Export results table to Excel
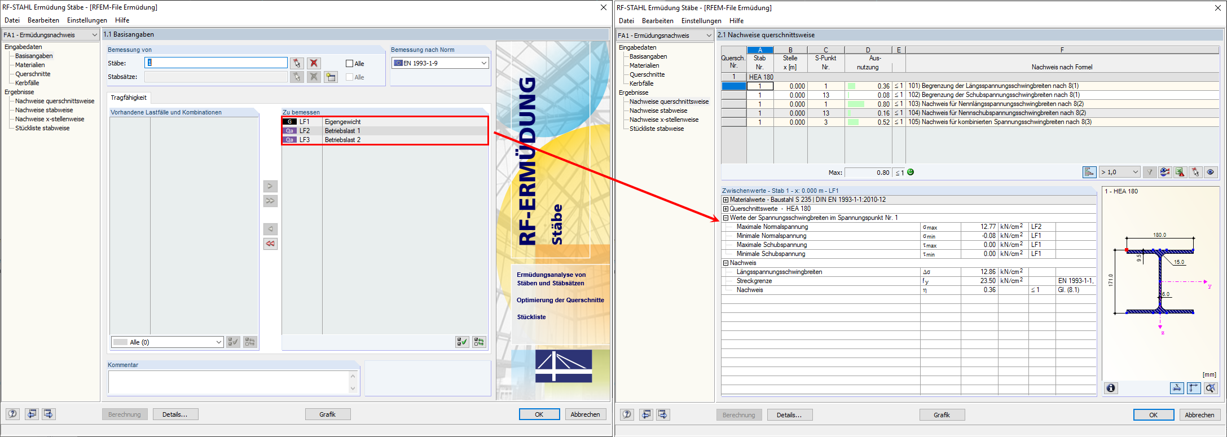1227x437 pixels. pyautogui.click(x=1180, y=172)
